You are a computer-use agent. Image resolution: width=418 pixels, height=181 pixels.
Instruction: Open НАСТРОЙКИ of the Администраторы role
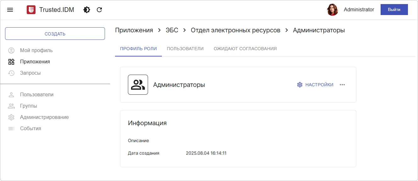[x=315, y=85]
